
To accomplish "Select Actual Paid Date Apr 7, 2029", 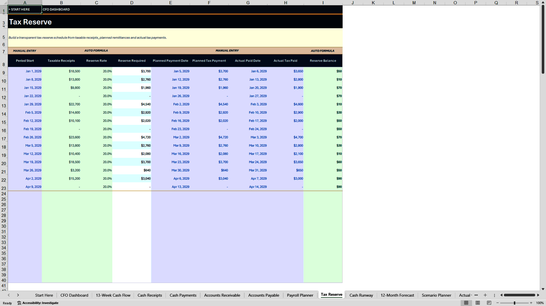I will click(x=248, y=179).
